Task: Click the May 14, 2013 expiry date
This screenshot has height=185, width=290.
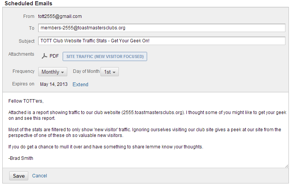Action: click(53, 84)
